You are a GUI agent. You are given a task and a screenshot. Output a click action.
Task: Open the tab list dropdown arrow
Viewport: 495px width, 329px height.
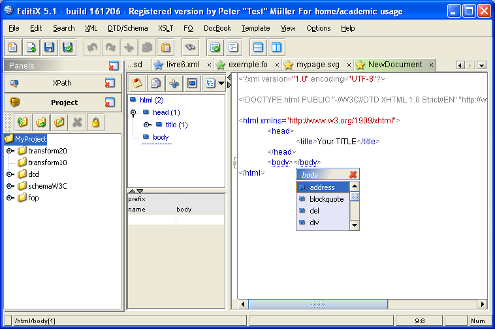482,65
